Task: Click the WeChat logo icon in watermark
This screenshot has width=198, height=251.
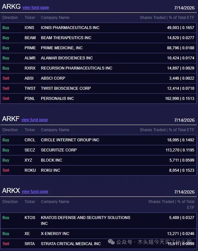Action: [x=111, y=242]
